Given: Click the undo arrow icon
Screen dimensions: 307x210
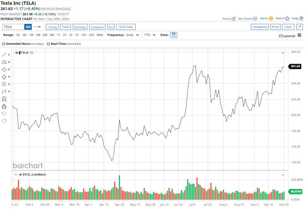Looking at the screenshot, I should click(4, 114).
